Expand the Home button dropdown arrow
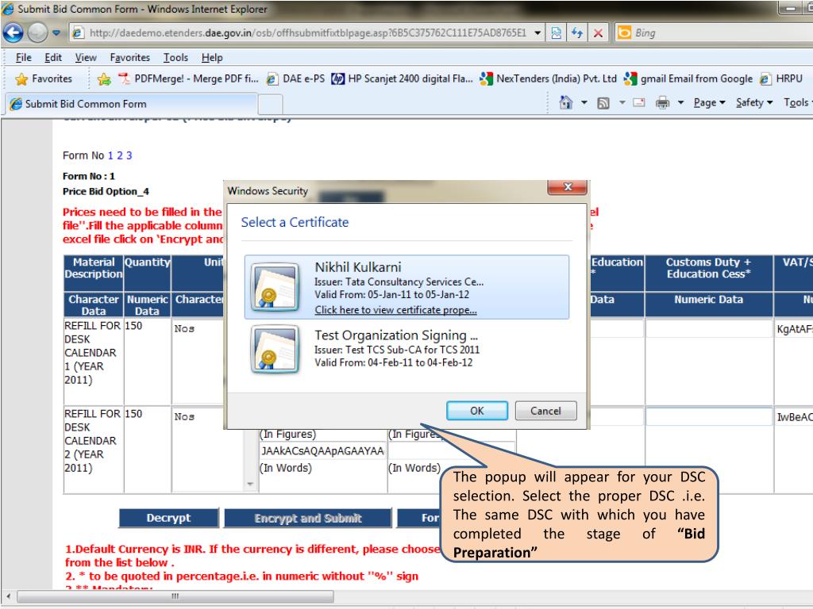 pyautogui.click(x=584, y=102)
